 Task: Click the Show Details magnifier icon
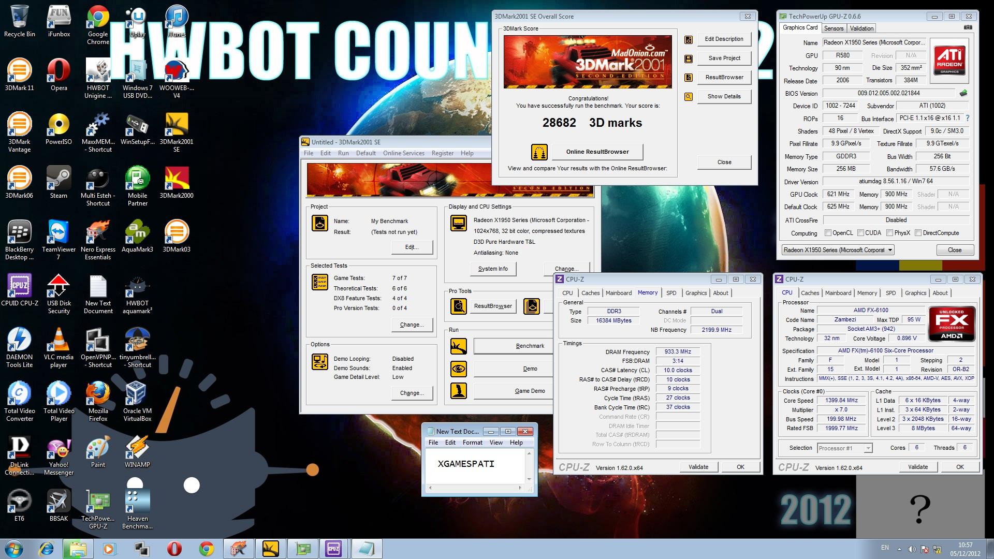point(689,96)
